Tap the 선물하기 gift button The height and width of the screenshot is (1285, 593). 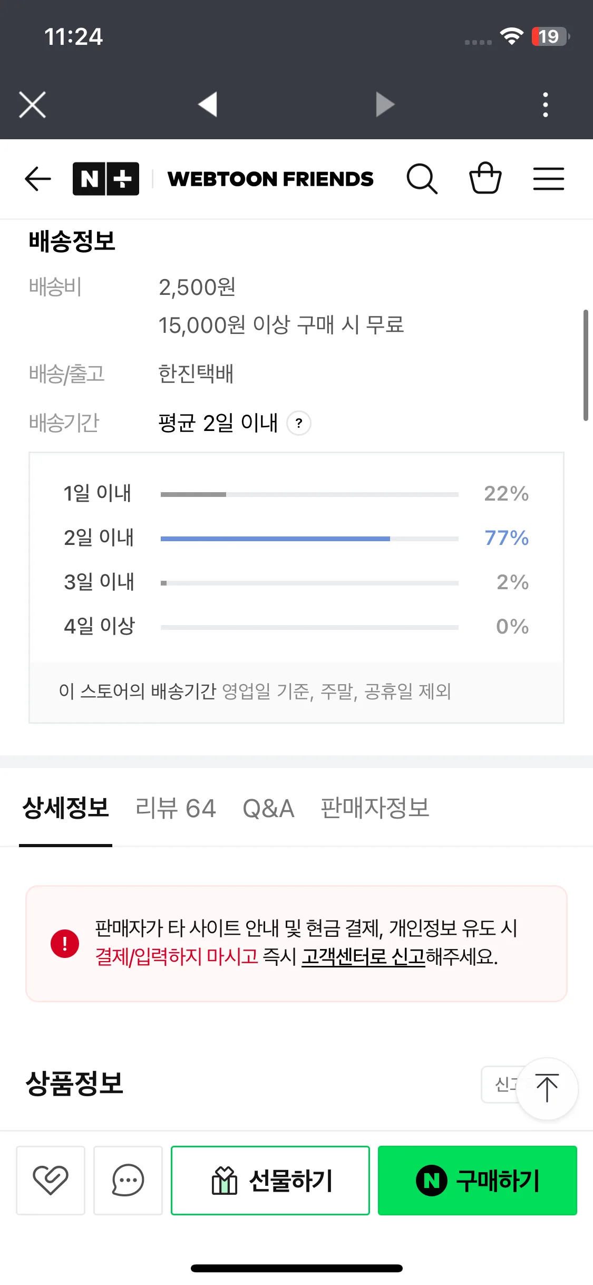click(270, 1181)
